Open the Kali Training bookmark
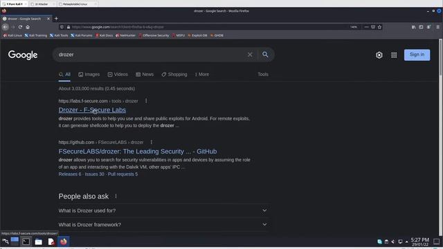The width and height of the screenshot is (443, 249). click(x=35, y=35)
